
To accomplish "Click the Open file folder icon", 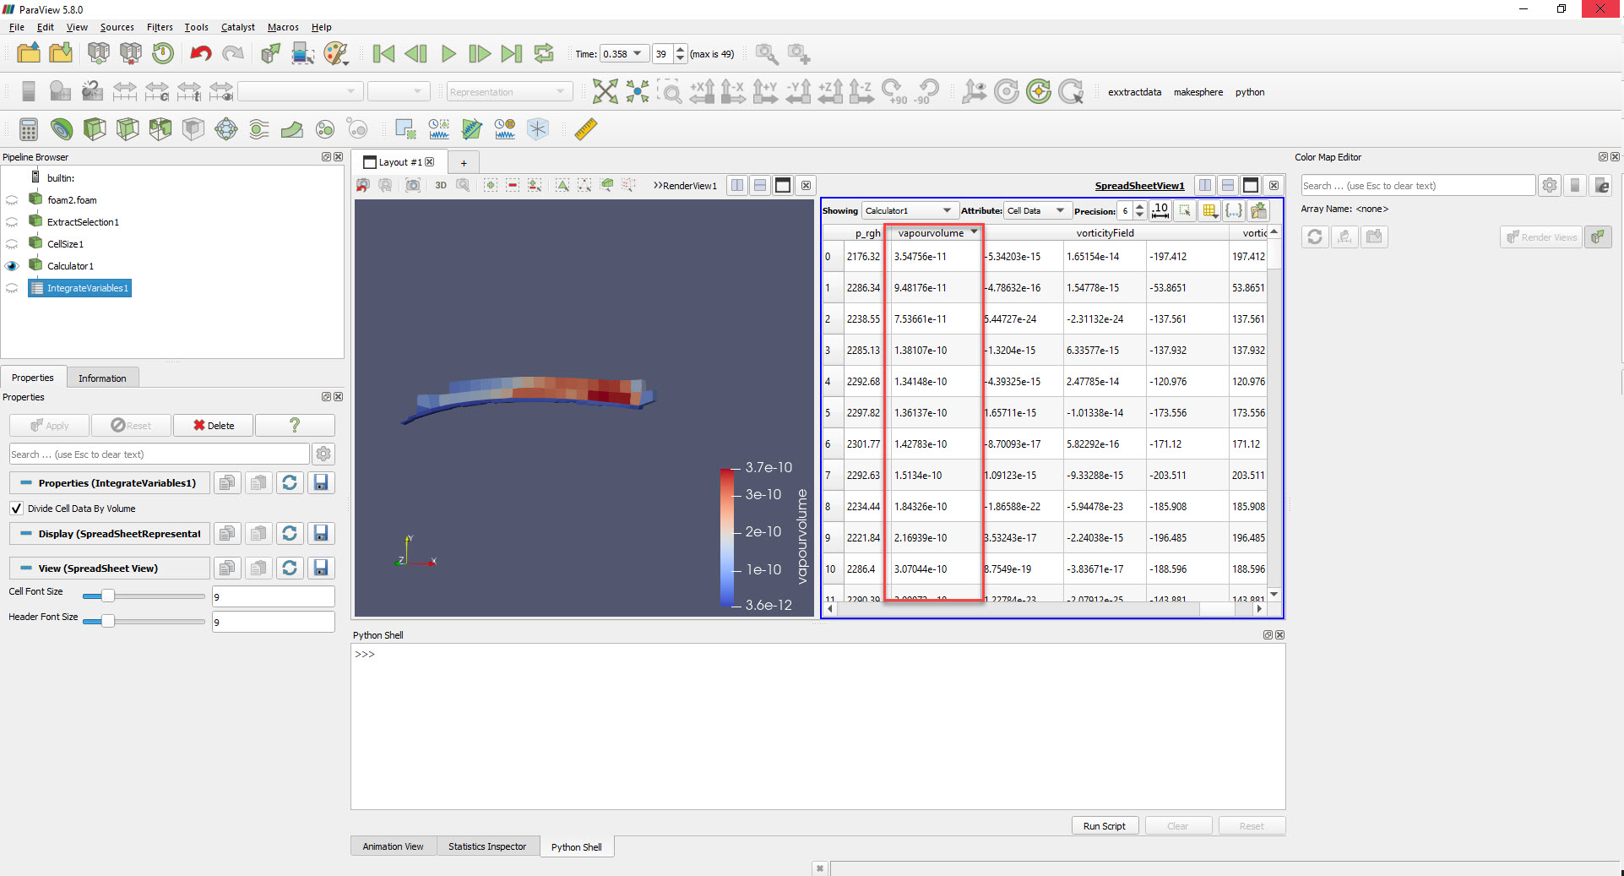I will pos(29,53).
